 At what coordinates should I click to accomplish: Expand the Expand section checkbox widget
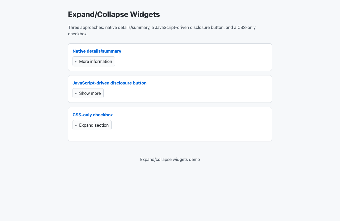(92, 125)
